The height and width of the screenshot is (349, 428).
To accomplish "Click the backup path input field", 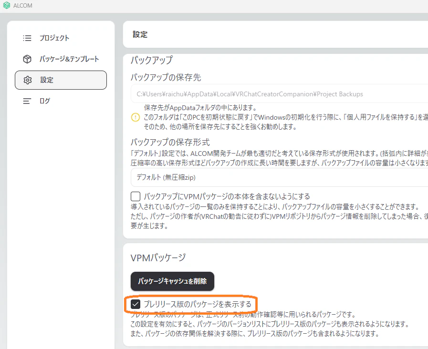I will point(279,94).
